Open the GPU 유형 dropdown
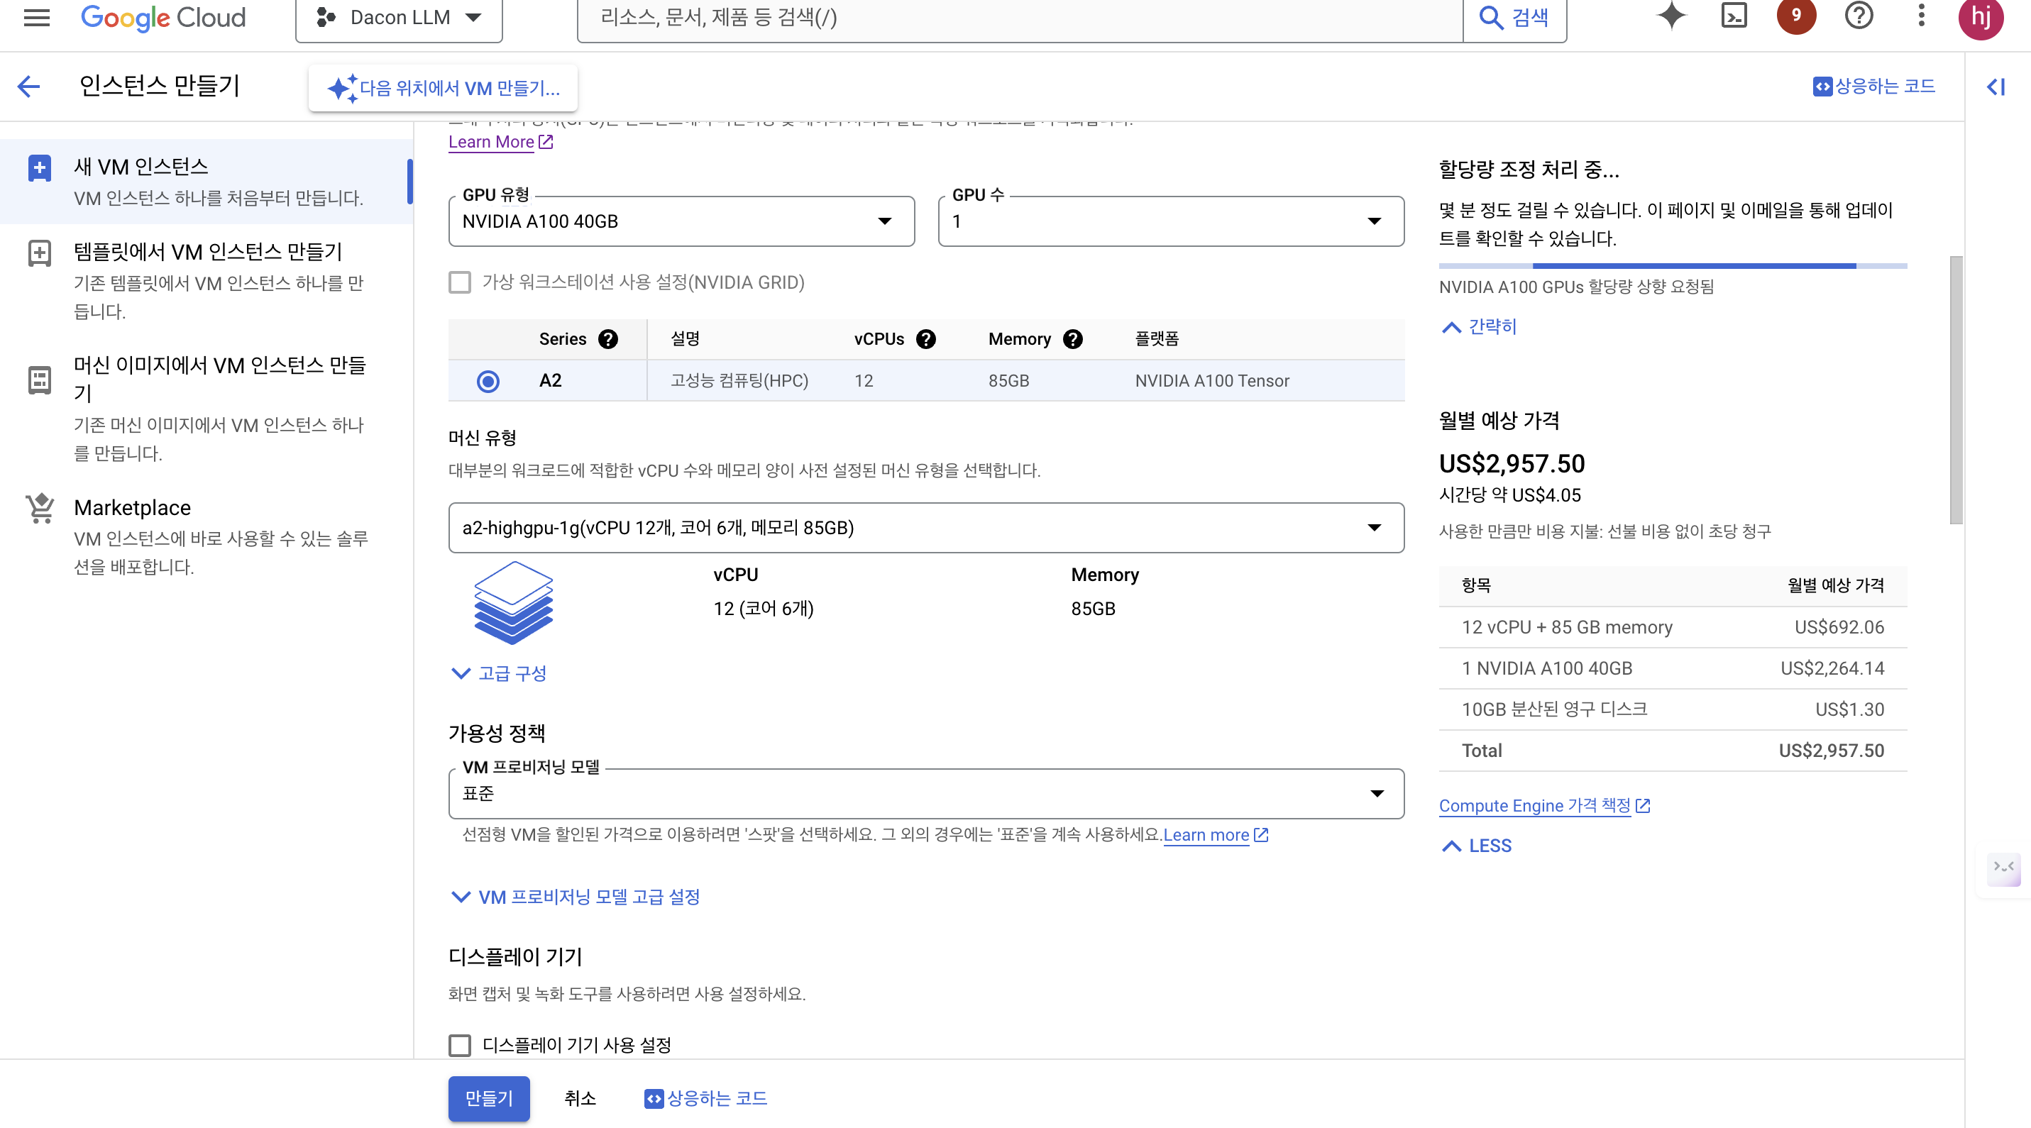2031x1128 pixels. pos(681,221)
